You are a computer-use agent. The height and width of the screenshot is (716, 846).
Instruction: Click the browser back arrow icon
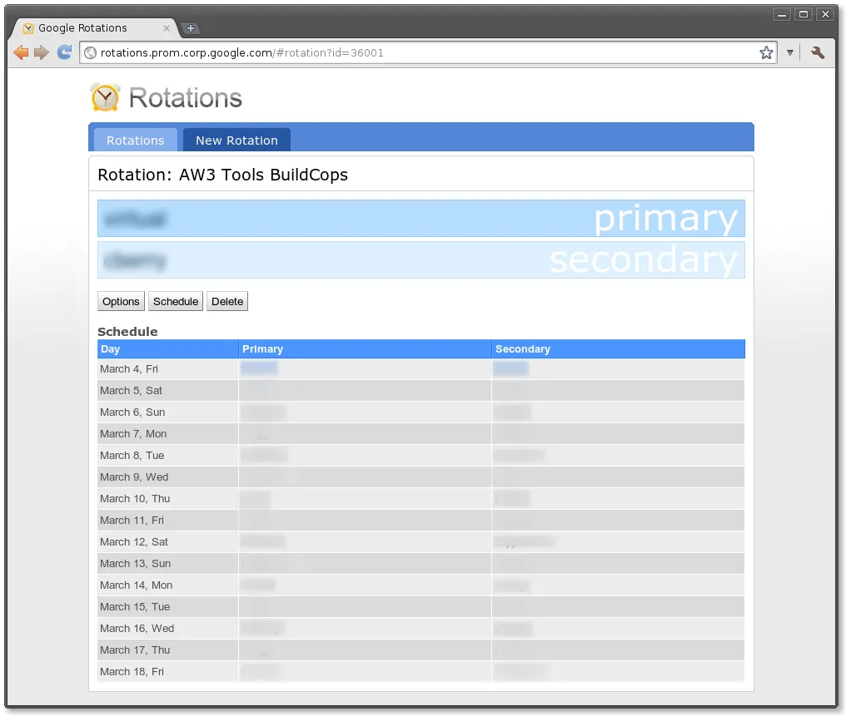coord(21,52)
